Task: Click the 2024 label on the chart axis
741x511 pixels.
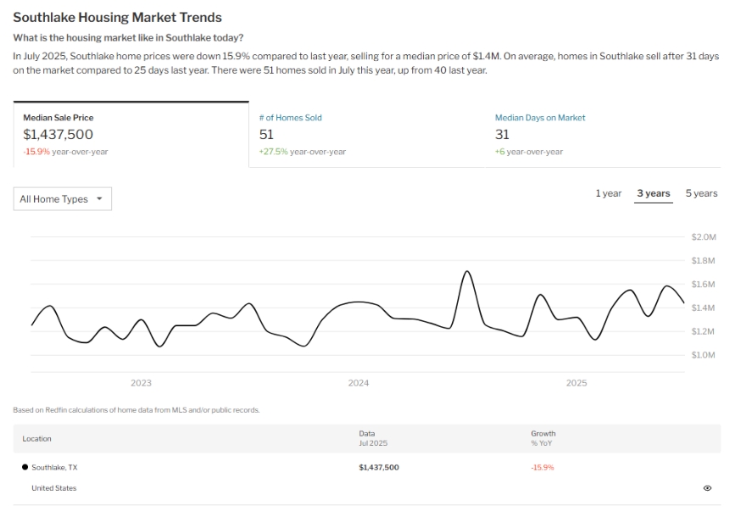Action: (x=359, y=383)
